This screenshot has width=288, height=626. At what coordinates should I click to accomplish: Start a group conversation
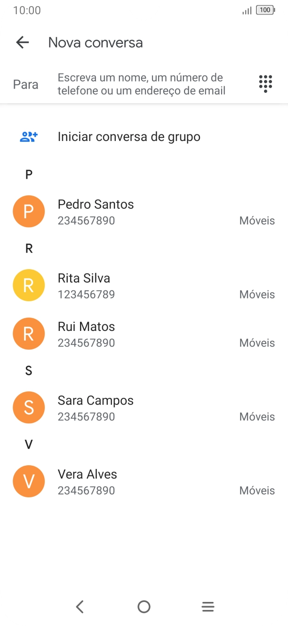click(x=129, y=136)
